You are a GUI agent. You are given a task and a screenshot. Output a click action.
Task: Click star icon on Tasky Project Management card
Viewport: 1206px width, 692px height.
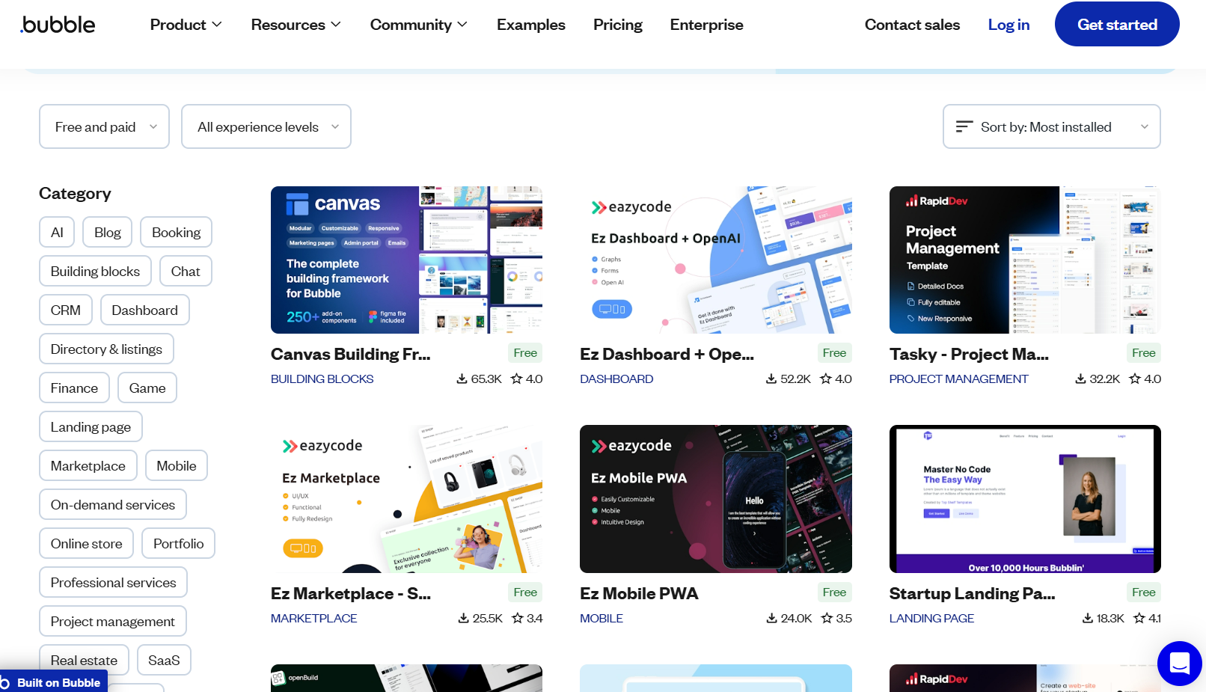coord(1135,379)
